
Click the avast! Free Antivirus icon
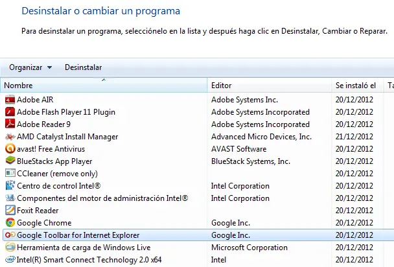(x=10, y=149)
